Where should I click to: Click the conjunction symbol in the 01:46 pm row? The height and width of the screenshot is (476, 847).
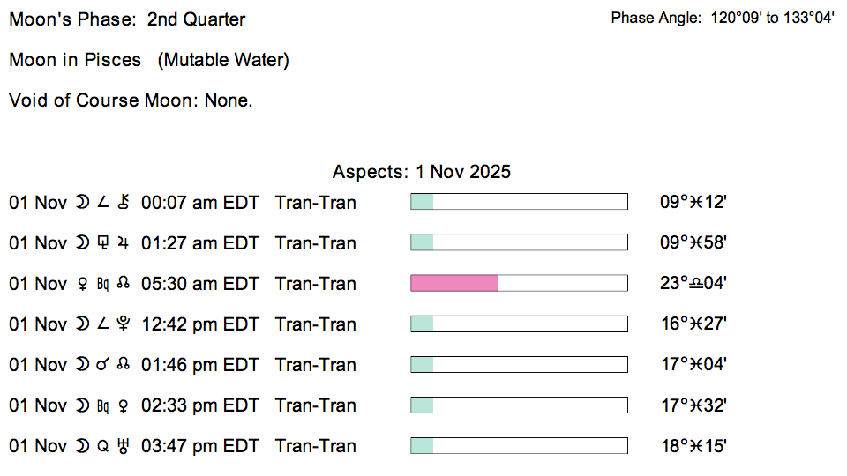click(x=101, y=365)
